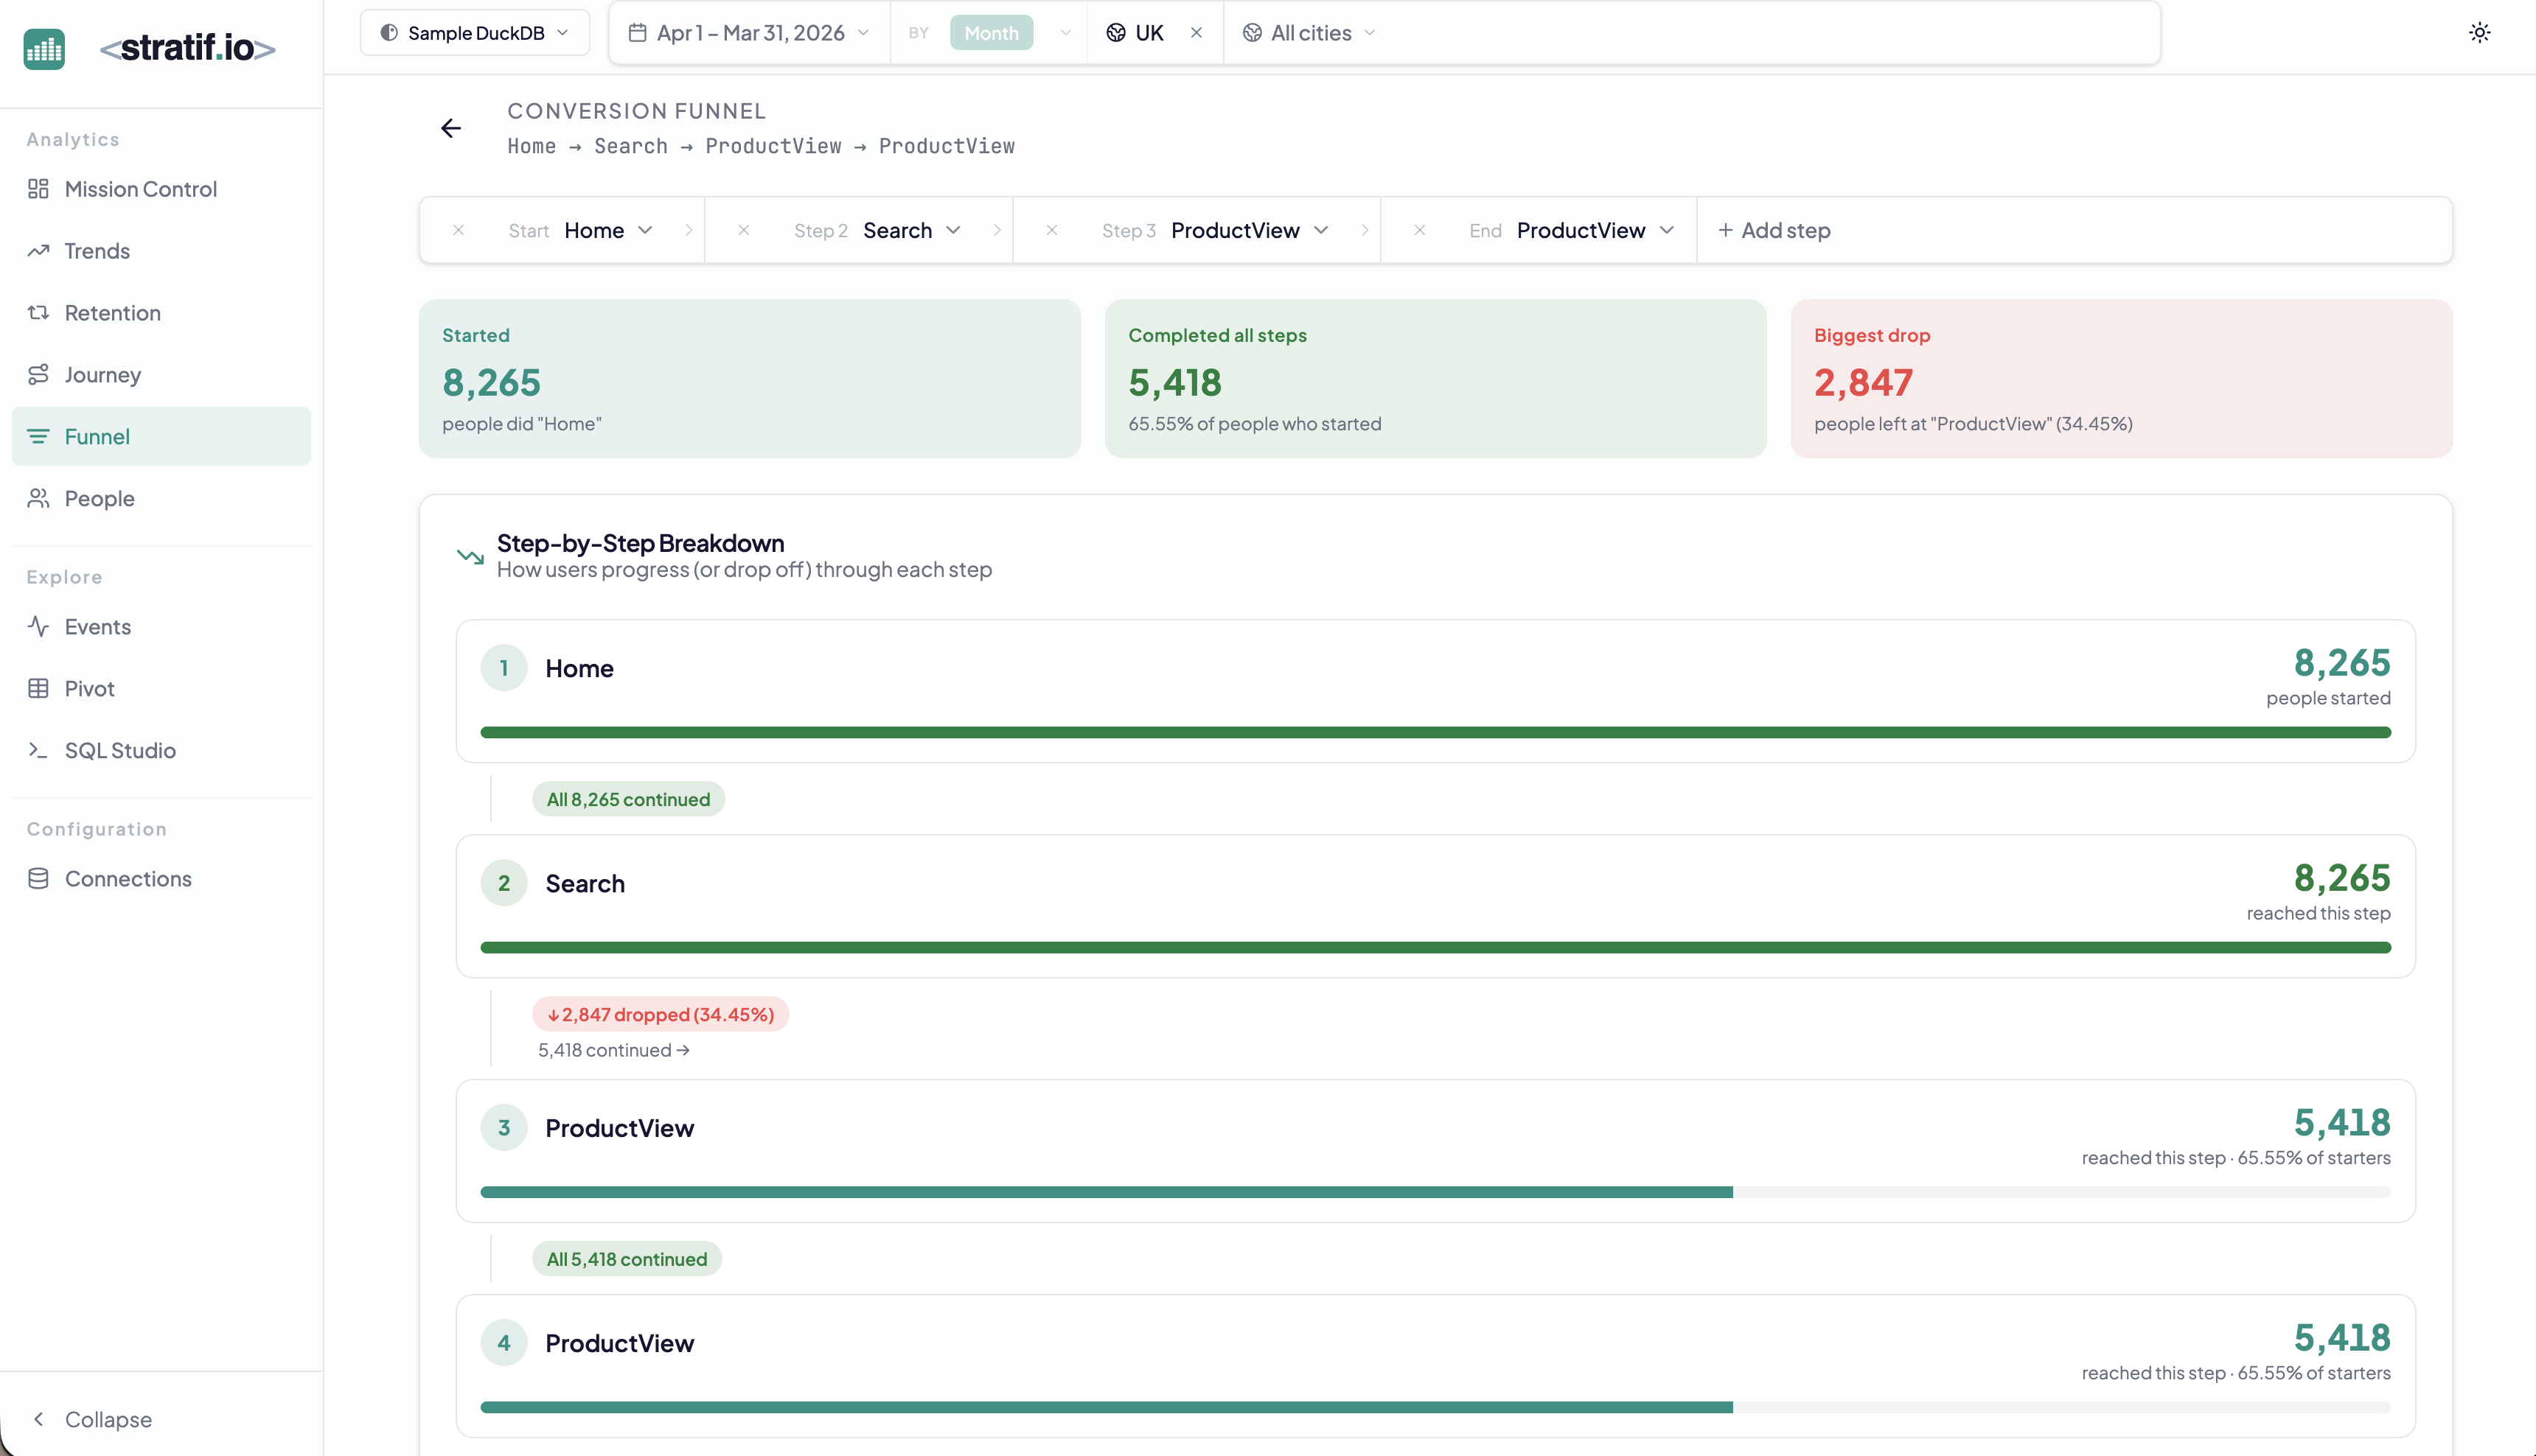Click the calendar icon in date range
The height and width of the screenshot is (1456, 2536).
[636, 33]
